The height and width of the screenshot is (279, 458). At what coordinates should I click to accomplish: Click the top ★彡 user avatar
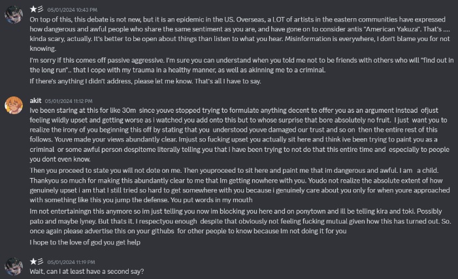[14, 14]
